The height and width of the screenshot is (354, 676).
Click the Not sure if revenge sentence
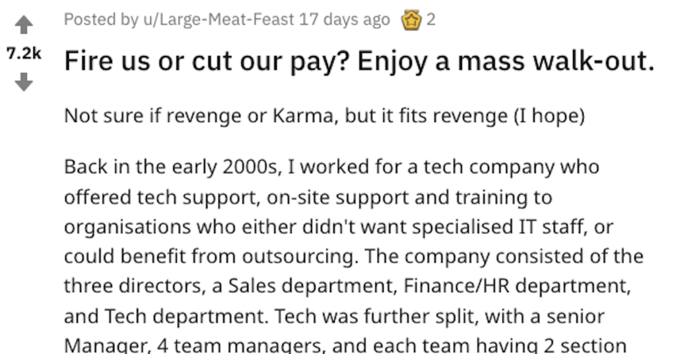pyautogui.click(x=324, y=115)
